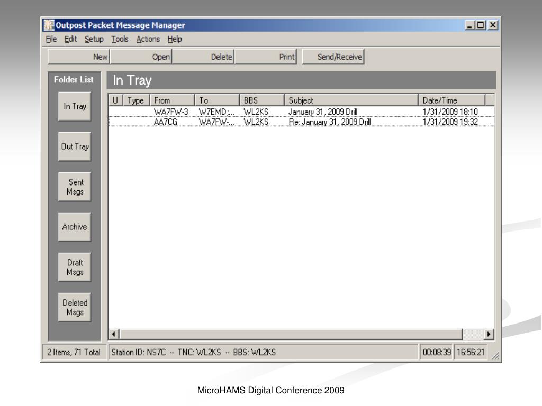Open the Draft Msgs folder
The height and width of the screenshot is (406, 542).
pyautogui.click(x=75, y=267)
